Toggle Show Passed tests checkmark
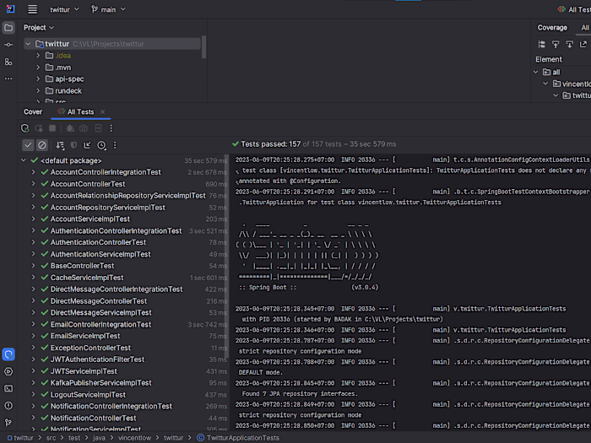 point(28,145)
